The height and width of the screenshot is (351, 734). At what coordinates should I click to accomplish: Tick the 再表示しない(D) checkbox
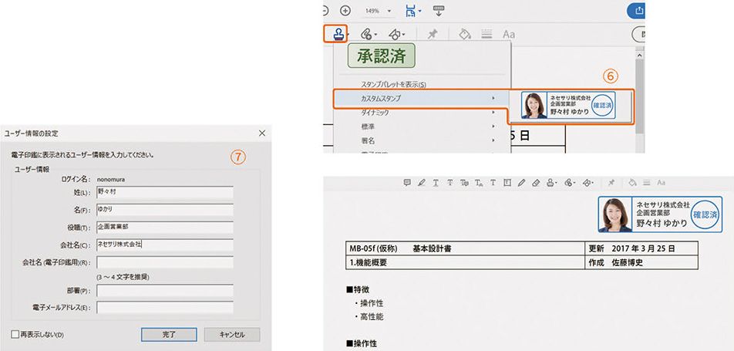click(15, 335)
